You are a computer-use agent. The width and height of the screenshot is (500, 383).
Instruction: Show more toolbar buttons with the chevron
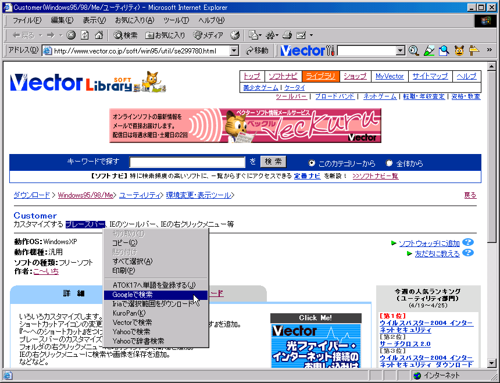pos(489,50)
